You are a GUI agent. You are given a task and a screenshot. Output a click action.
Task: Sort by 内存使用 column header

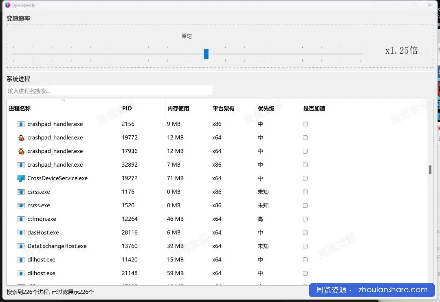[x=178, y=108]
